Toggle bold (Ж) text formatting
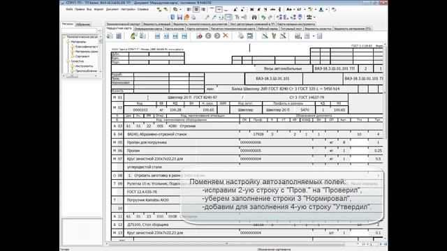This screenshot has height=251, width=447. pos(251,9)
